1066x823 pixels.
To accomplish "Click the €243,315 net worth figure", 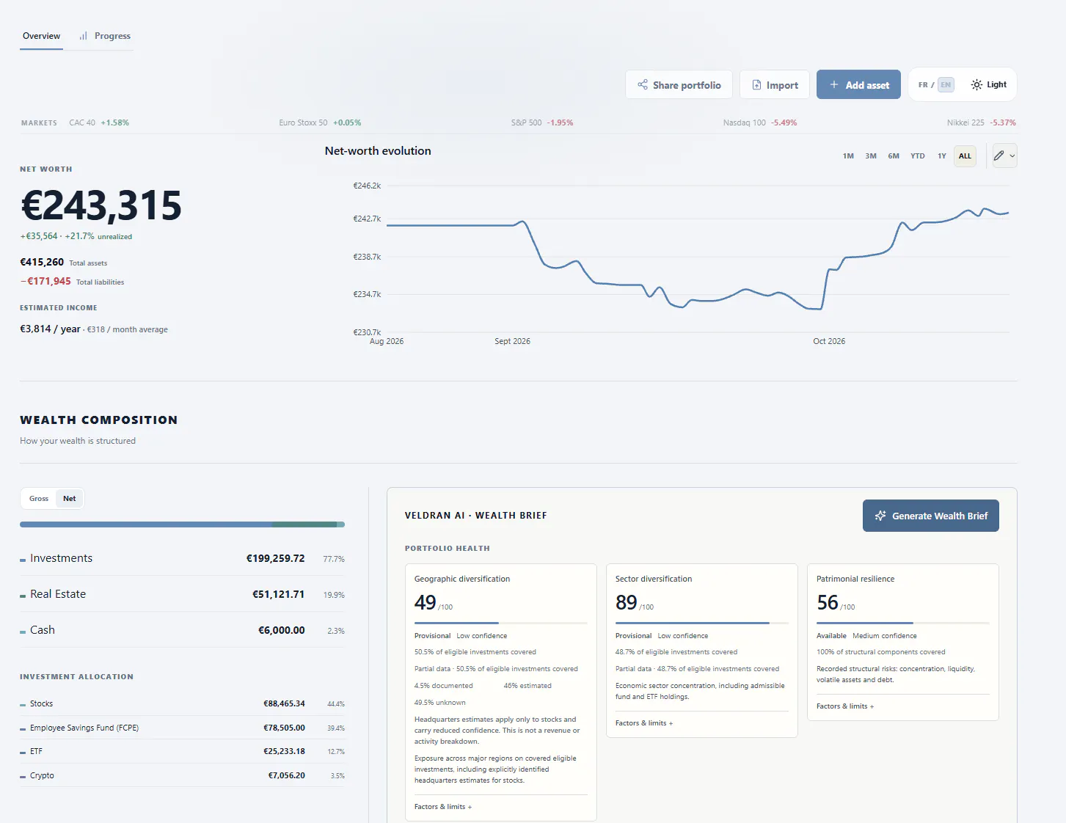I will click(101, 205).
